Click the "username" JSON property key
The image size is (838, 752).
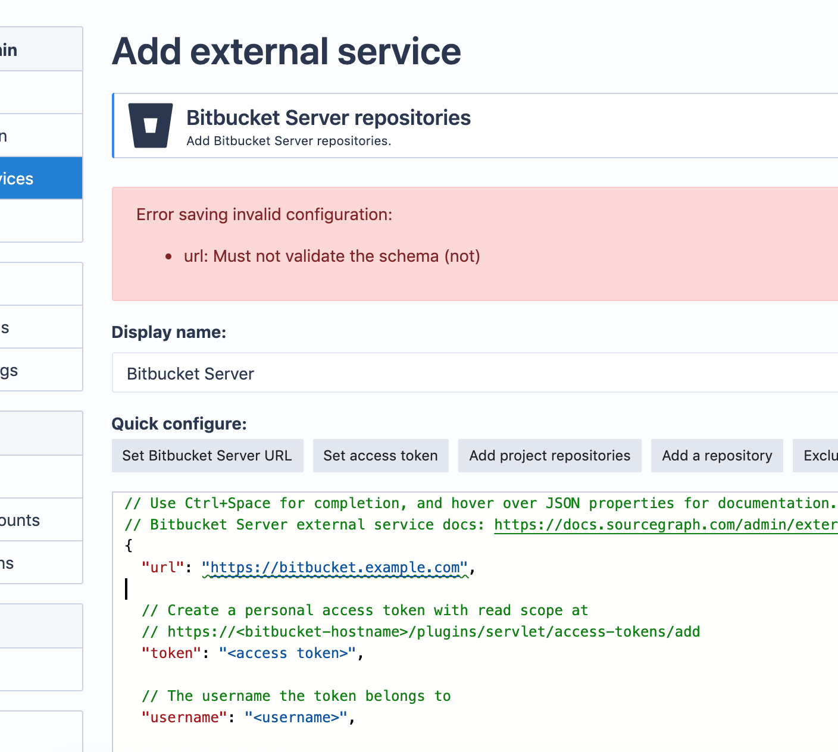click(185, 717)
